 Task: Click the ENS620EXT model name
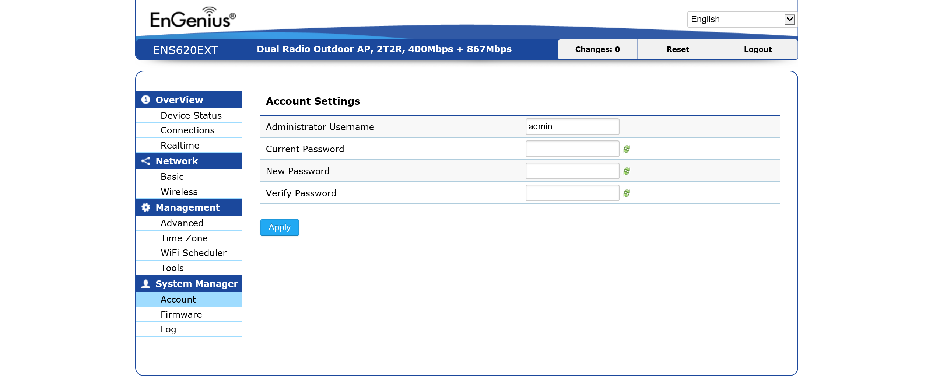pyautogui.click(x=186, y=50)
